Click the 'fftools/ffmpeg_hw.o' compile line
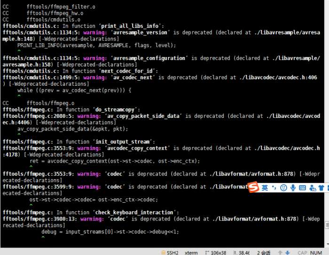The height and width of the screenshot is (255, 329). tap(43, 13)
